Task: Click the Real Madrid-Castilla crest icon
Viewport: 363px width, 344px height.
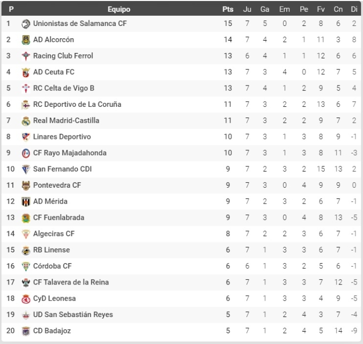Action: click(26, 121)
